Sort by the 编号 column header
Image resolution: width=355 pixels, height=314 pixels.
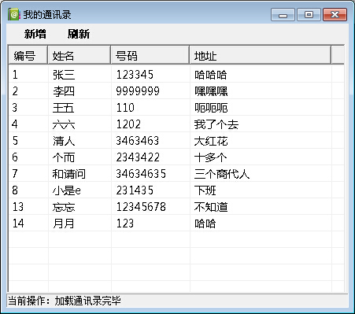tap(28, 55)
